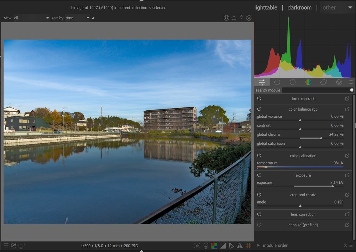The height and width of the screenshot is (252, 356).
Task: Open exposure module in full panel
Action: click(x=347, y=175)
